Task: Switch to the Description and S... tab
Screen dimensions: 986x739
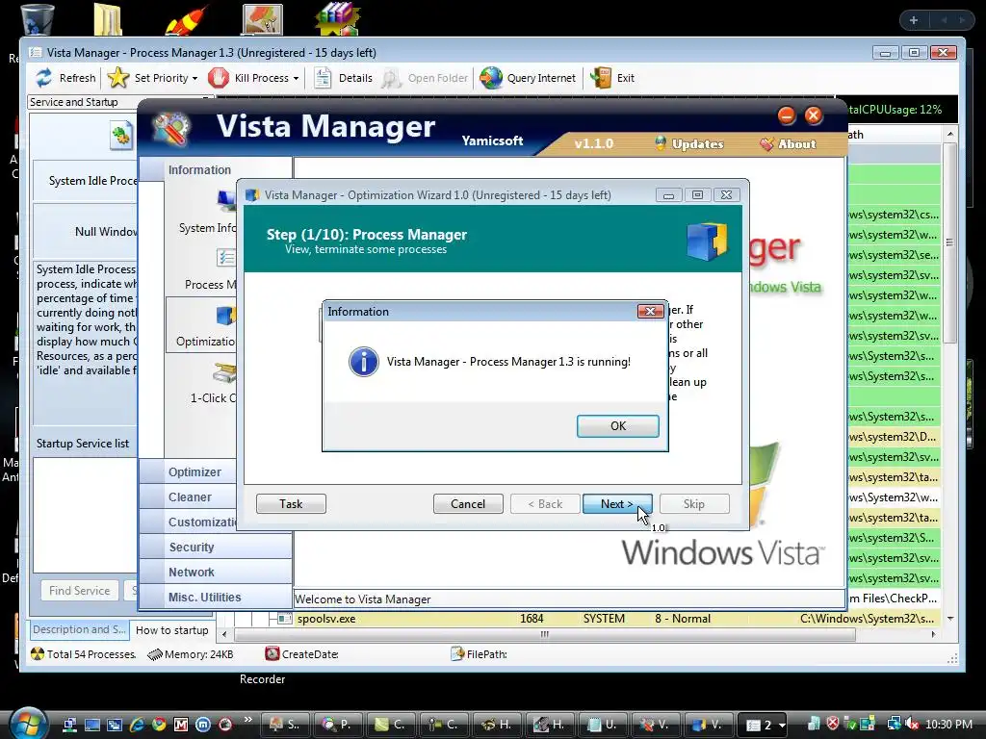Action: pyautogui.click(x=79, y=629)
